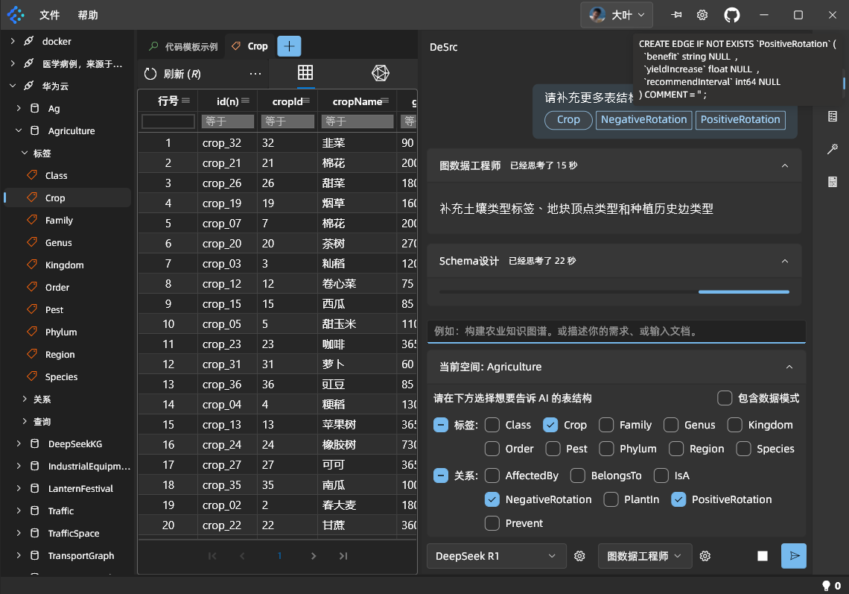Select the Genus label in tree
This screenshot has height=594, width=849.
point(59,243)
